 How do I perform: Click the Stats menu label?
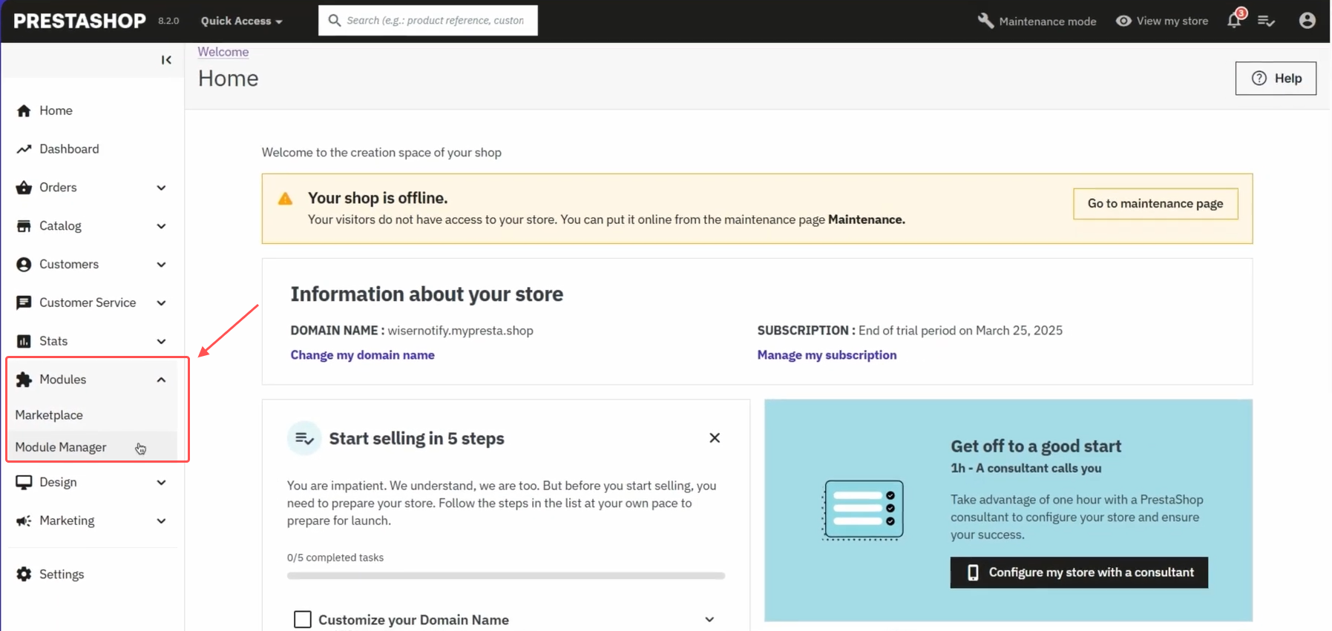click(x=53, y=341)
